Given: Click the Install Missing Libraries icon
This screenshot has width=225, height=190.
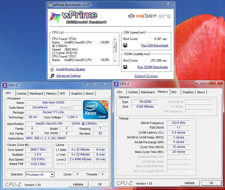Looking at the screenshot, I should [x=52, y=69].
